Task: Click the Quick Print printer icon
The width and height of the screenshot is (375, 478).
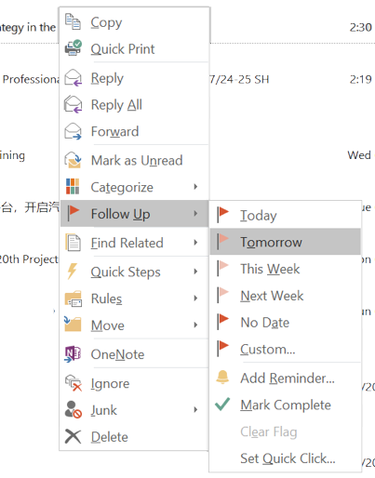Action: click(74, 48)
